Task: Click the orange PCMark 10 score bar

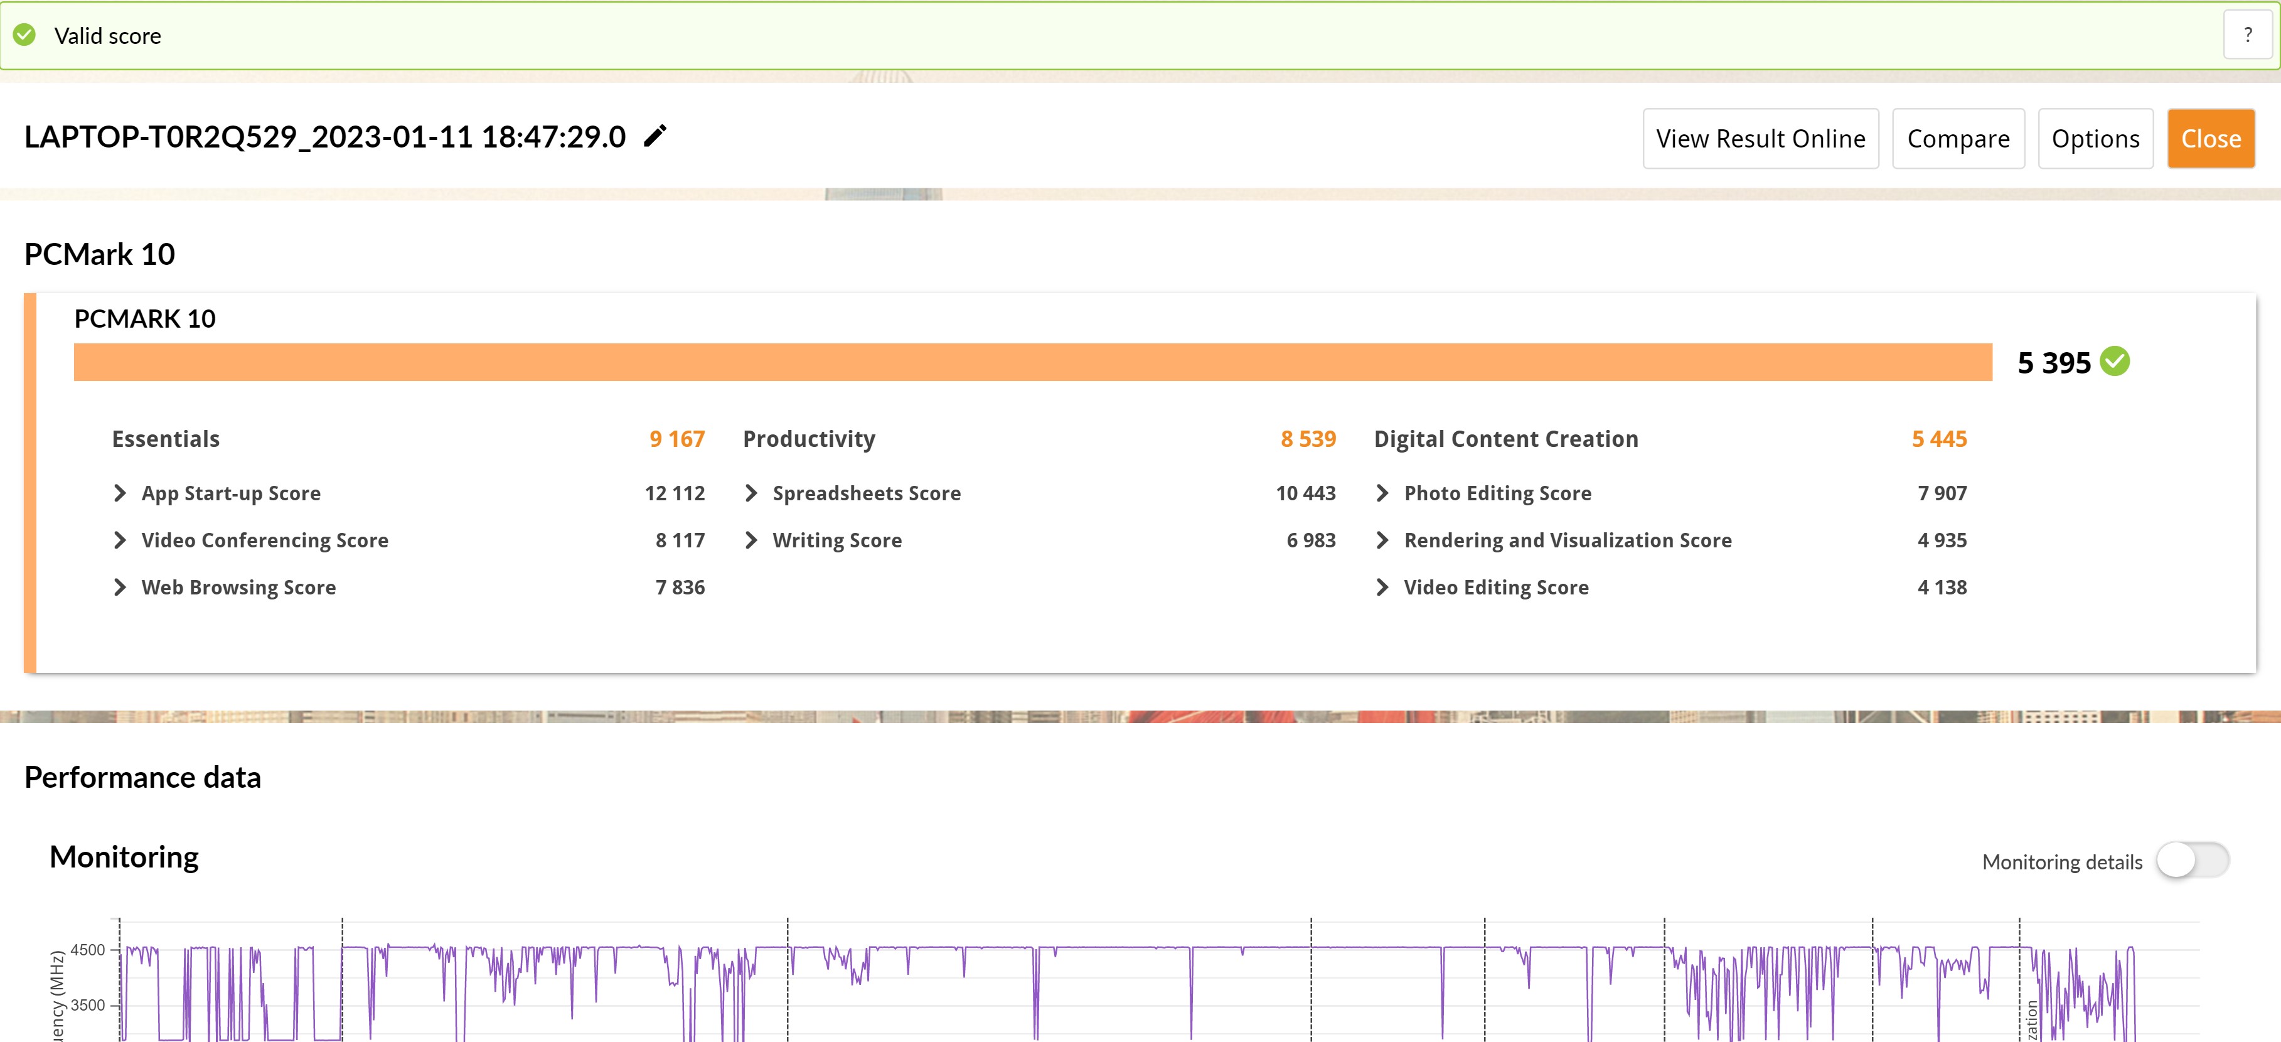Action: [1032, 362]
